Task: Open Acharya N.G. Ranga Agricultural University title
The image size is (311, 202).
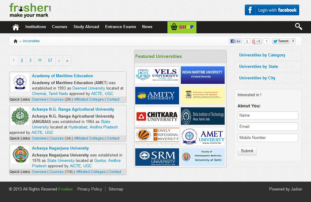Action: point(73,109)
